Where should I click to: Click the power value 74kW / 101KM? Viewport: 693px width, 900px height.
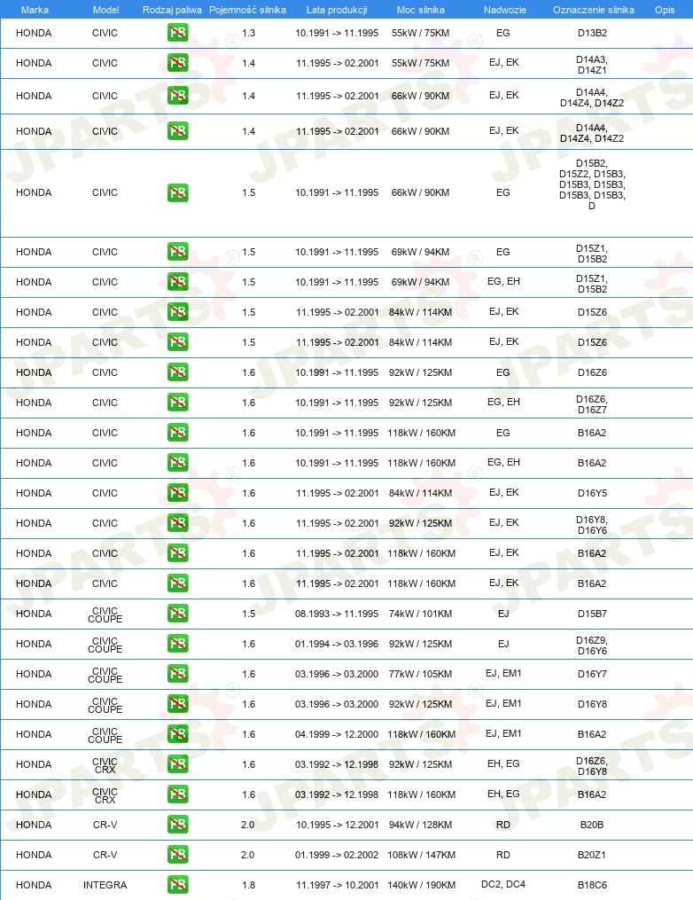pyautogui.click(x=421, y=614)
